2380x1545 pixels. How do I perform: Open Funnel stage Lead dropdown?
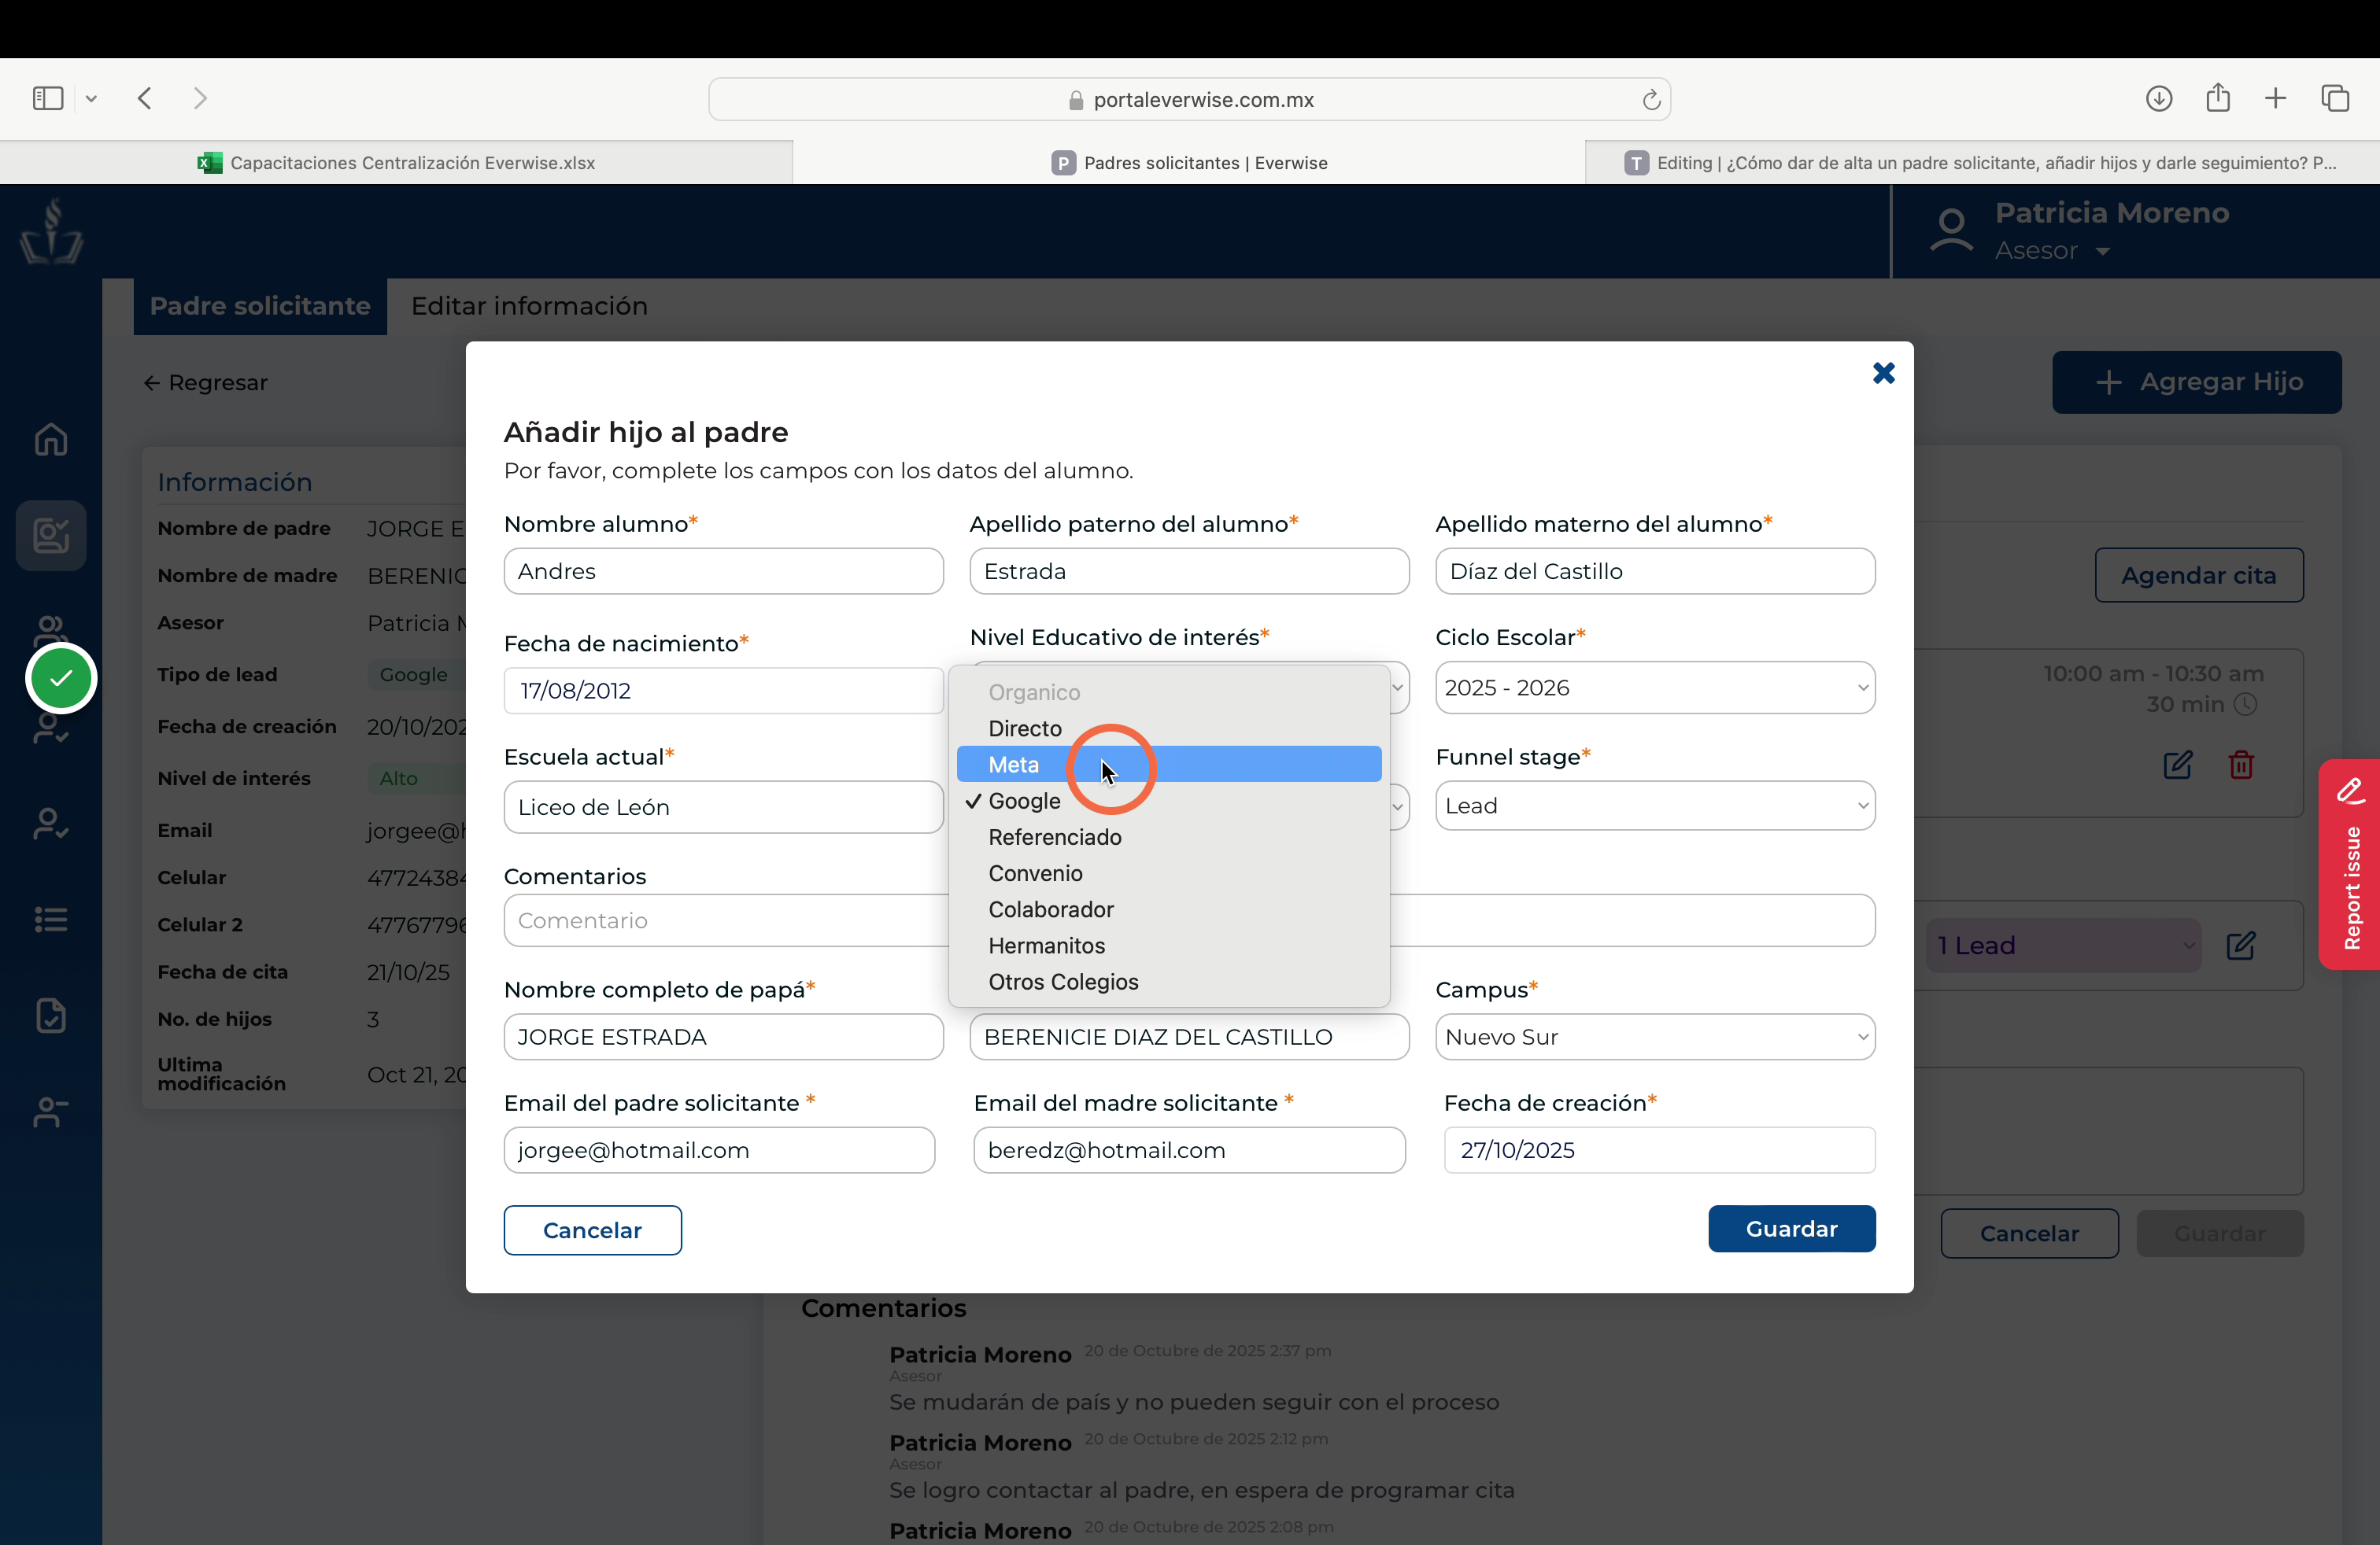pyautogui.click(x=1655, y=806)
